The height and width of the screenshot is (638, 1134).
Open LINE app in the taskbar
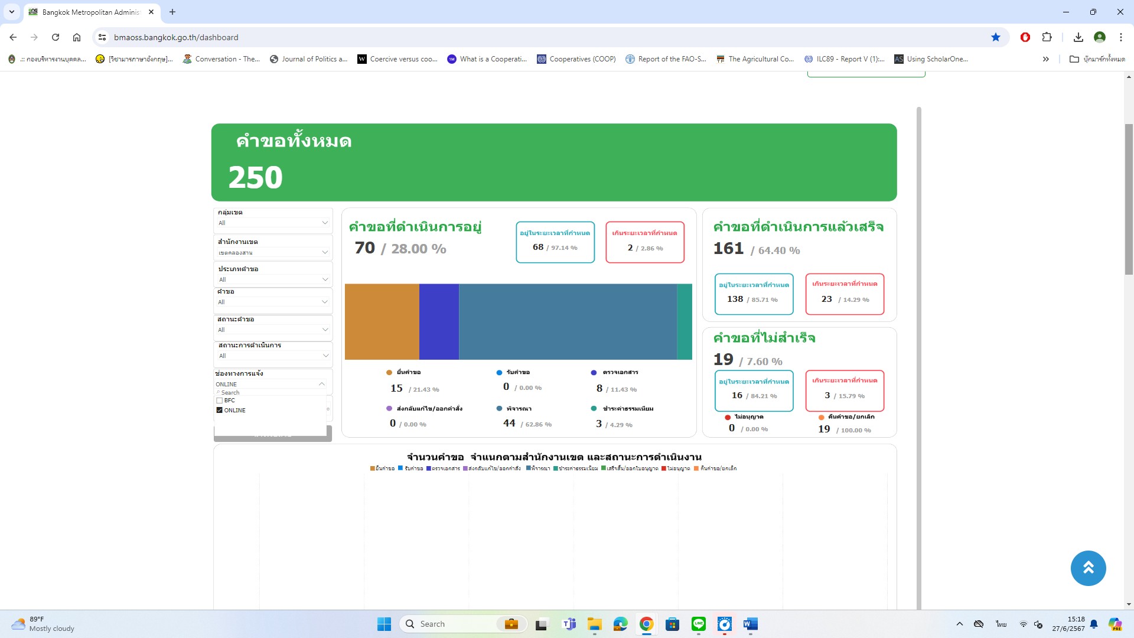click(698, 624)
